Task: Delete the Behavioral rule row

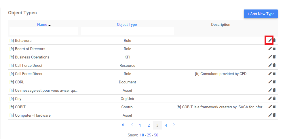Action: [x=274, y=40]
